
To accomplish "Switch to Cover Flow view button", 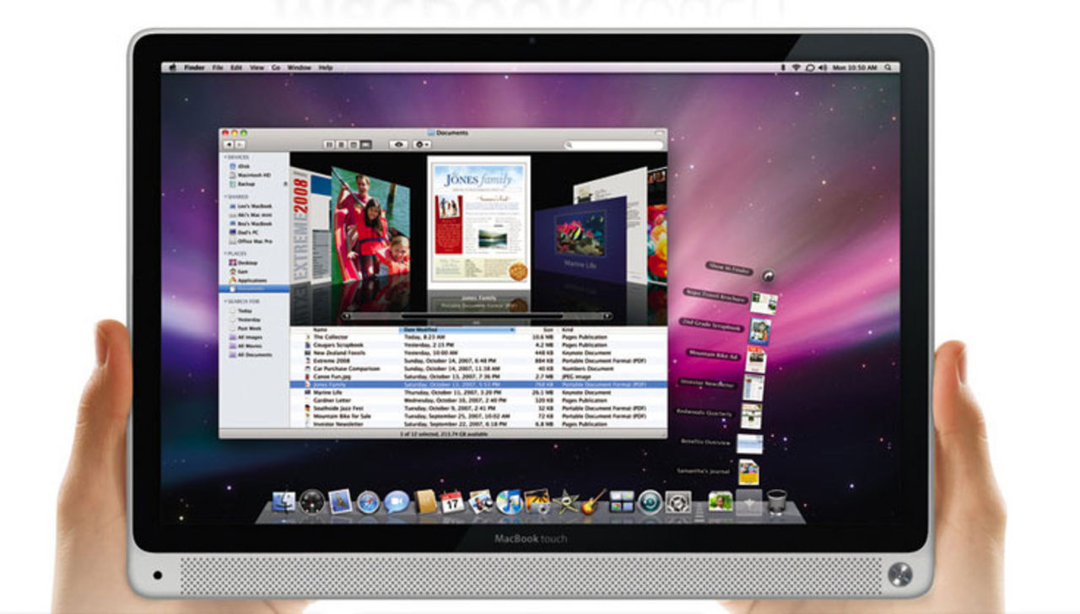I will 366,145.
